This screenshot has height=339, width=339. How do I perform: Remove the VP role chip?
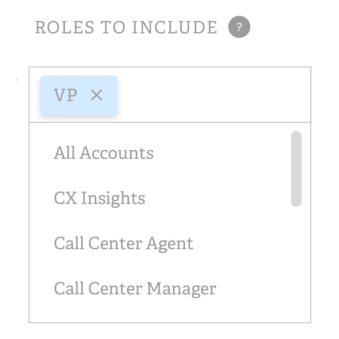(x=97, y=95)
